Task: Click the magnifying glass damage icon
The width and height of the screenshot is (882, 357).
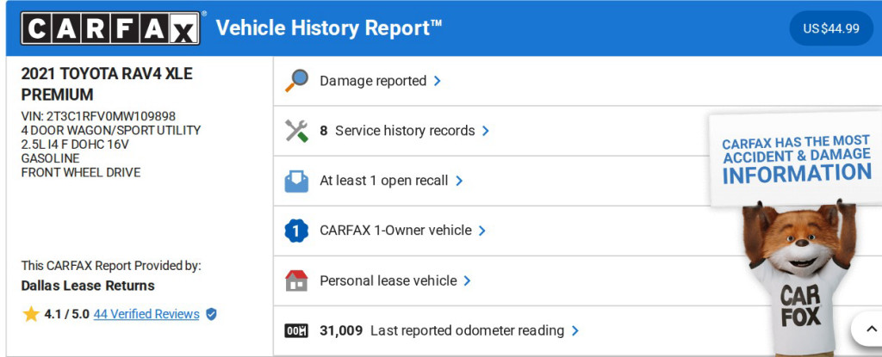Action: coord(296,81)
